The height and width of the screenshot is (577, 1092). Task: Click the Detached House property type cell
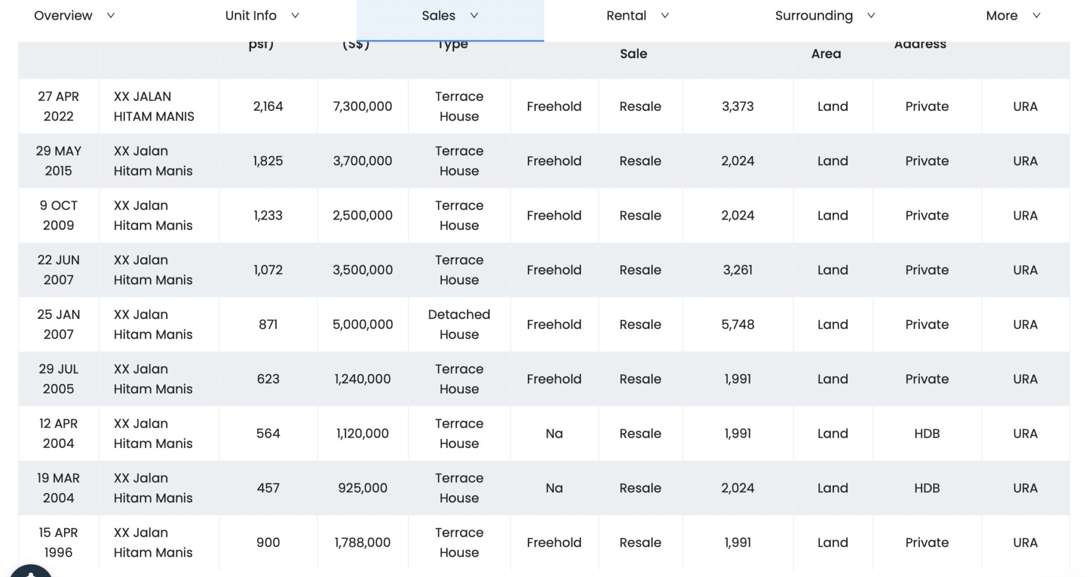pos(459,324)
